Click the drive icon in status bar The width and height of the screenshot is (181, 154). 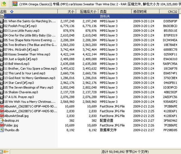coord(2,152)
